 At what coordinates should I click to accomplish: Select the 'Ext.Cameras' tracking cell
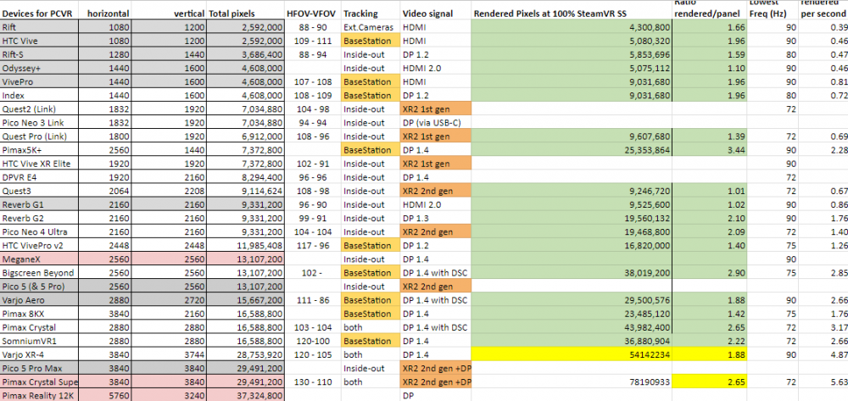coord(371,27)
